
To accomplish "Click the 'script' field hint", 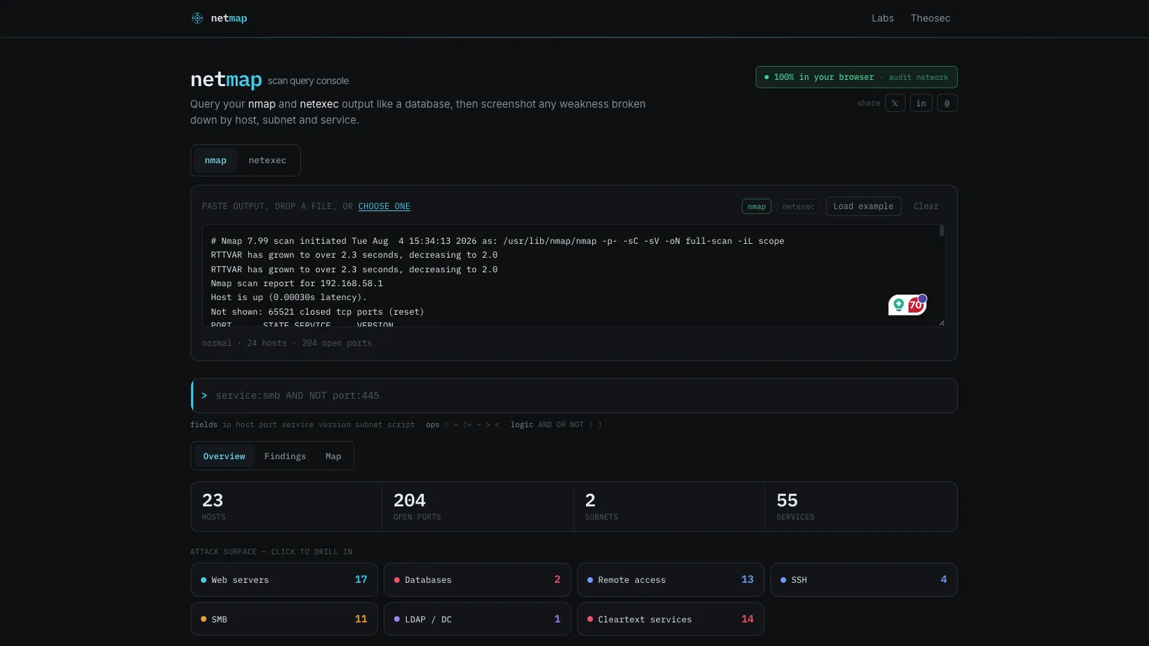I will point(401,424).
